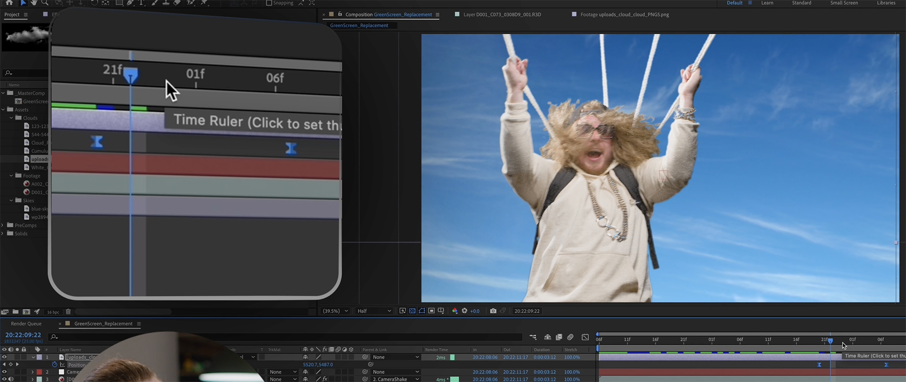Screen dimensions: 906x382
Task: Pick the Type text tool
Action: (x=141, y=2)
